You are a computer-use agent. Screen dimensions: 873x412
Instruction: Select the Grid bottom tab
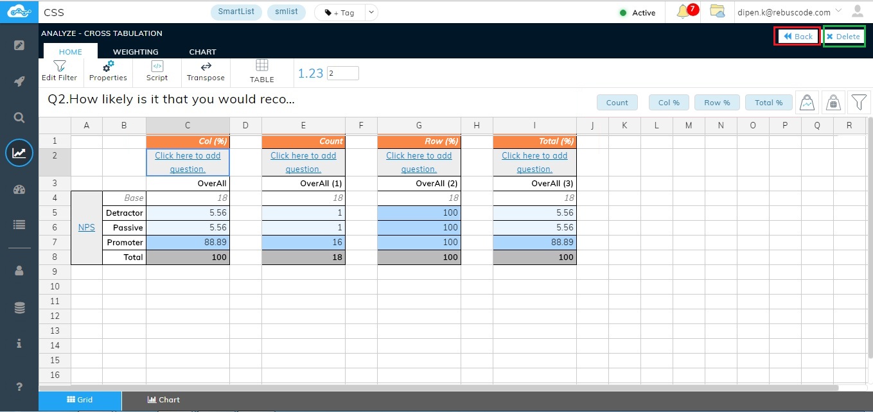pyautogui.click(x=80, y=400)
